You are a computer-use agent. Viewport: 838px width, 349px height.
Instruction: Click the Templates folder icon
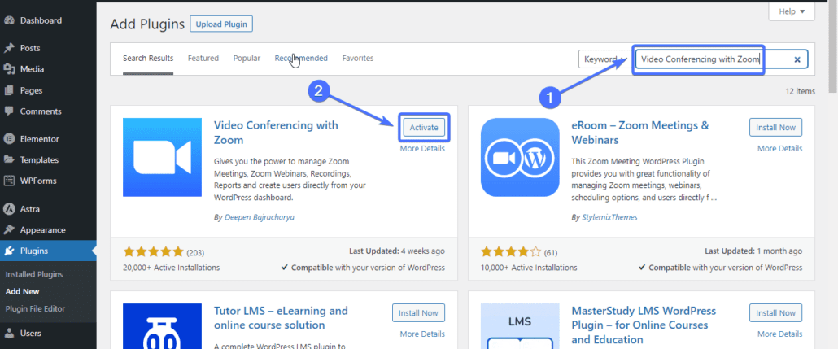click(x=9, y=159)
